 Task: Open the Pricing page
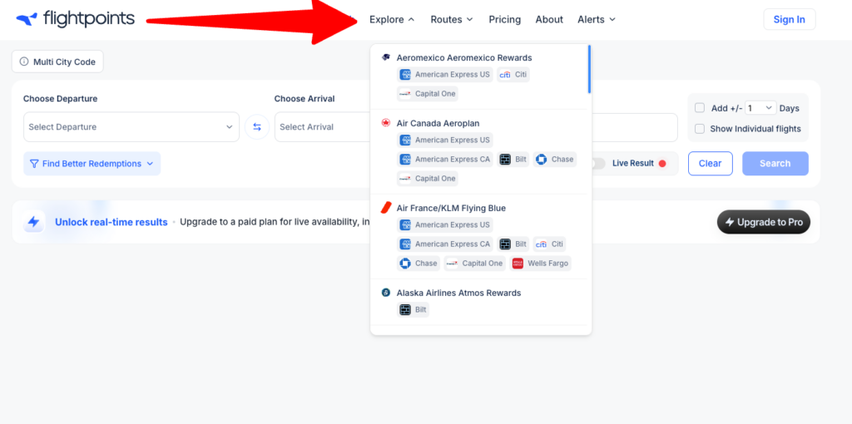point(505,20)
